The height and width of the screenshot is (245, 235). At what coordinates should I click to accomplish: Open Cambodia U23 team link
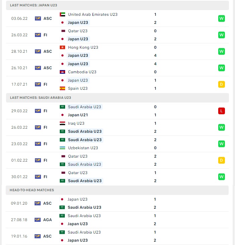click(82, 72)
